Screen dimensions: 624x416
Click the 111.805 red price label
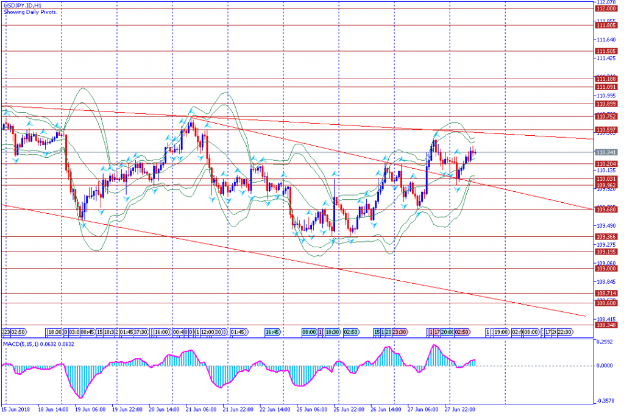coord(606,26)
